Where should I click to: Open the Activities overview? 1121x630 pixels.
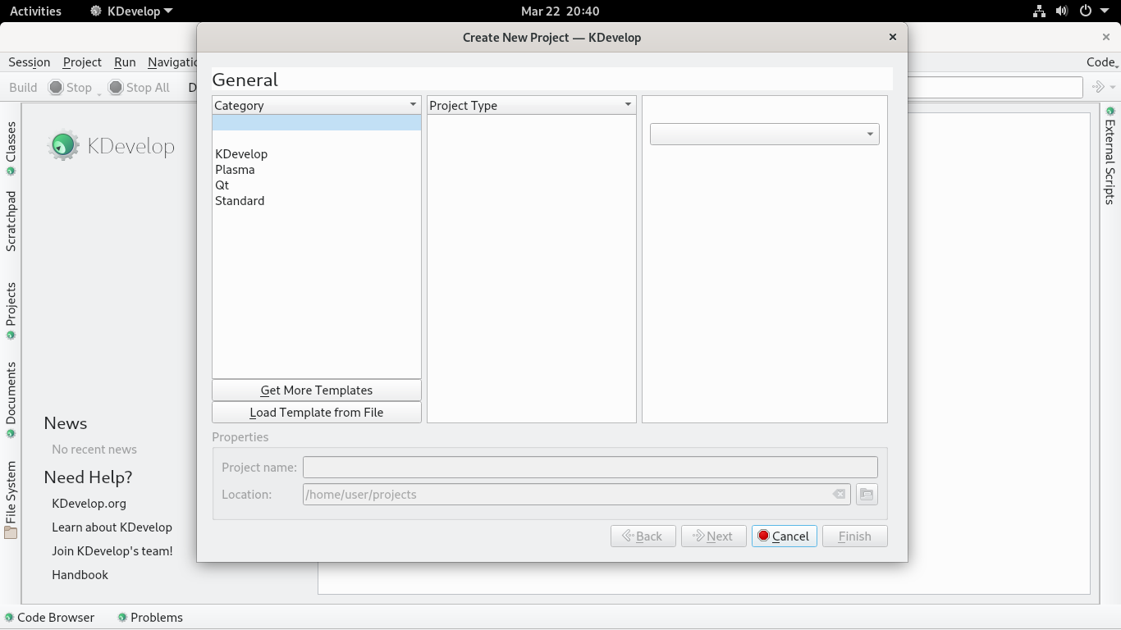(x=35, y=11)
